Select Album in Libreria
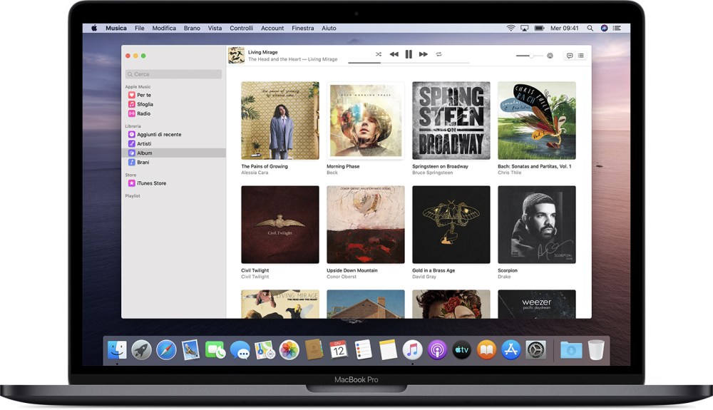Viewport: 713px width, 410px height. (x=173, y=153)
